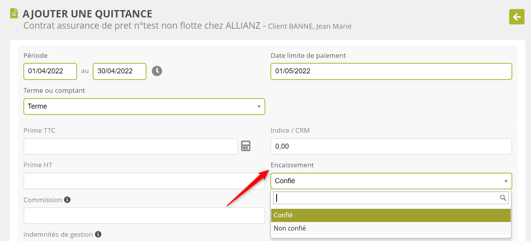Select the Confié option

pyautogui.click(x=391, y=215)
